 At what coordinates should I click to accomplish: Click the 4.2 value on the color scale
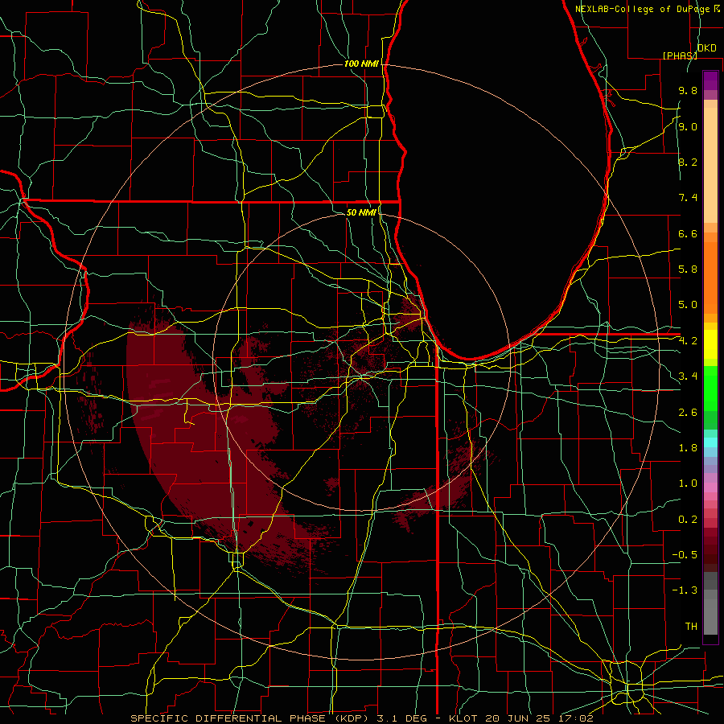click(x=688, y=341)
